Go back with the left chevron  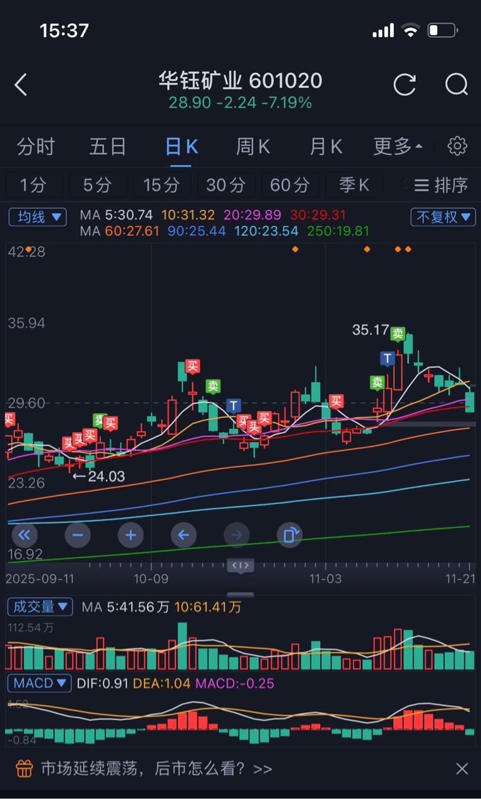point(21,85)
